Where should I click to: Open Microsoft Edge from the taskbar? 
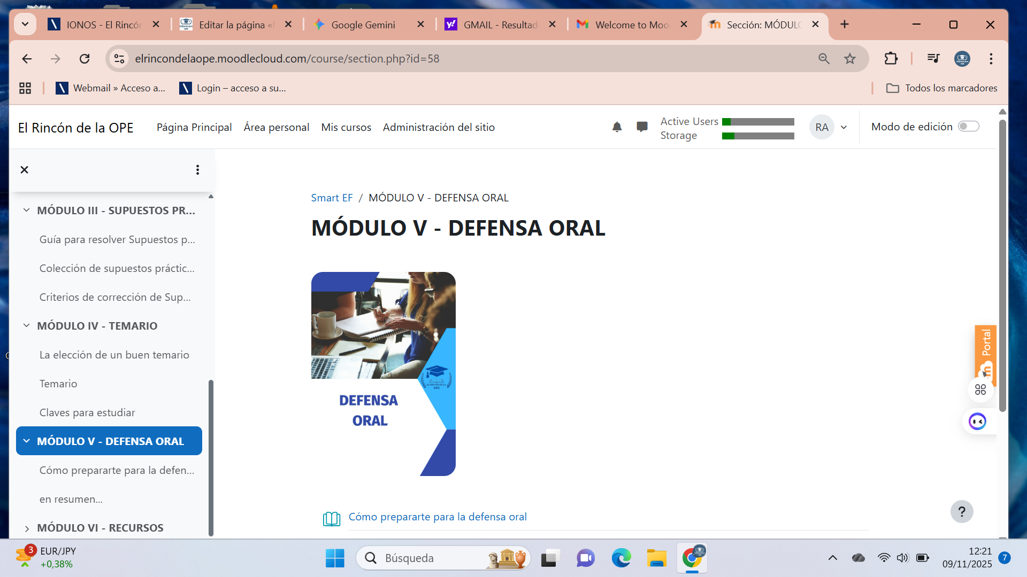coord(621,558)
